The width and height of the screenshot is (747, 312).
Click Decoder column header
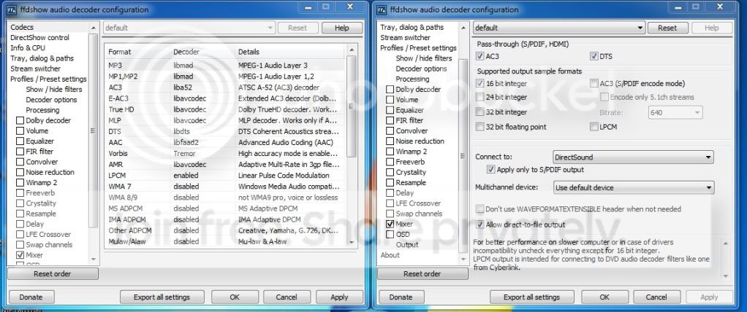202,52
